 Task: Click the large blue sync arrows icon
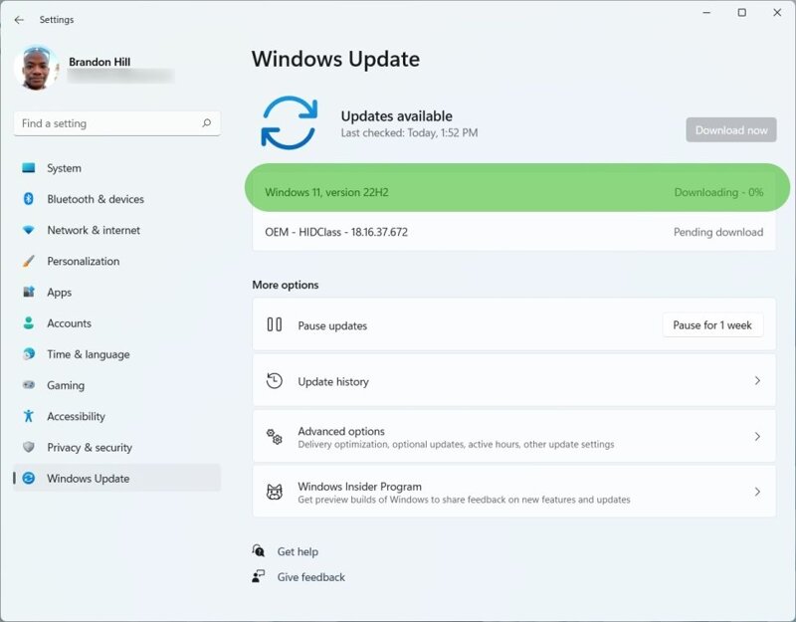click(x=290, y=122)
